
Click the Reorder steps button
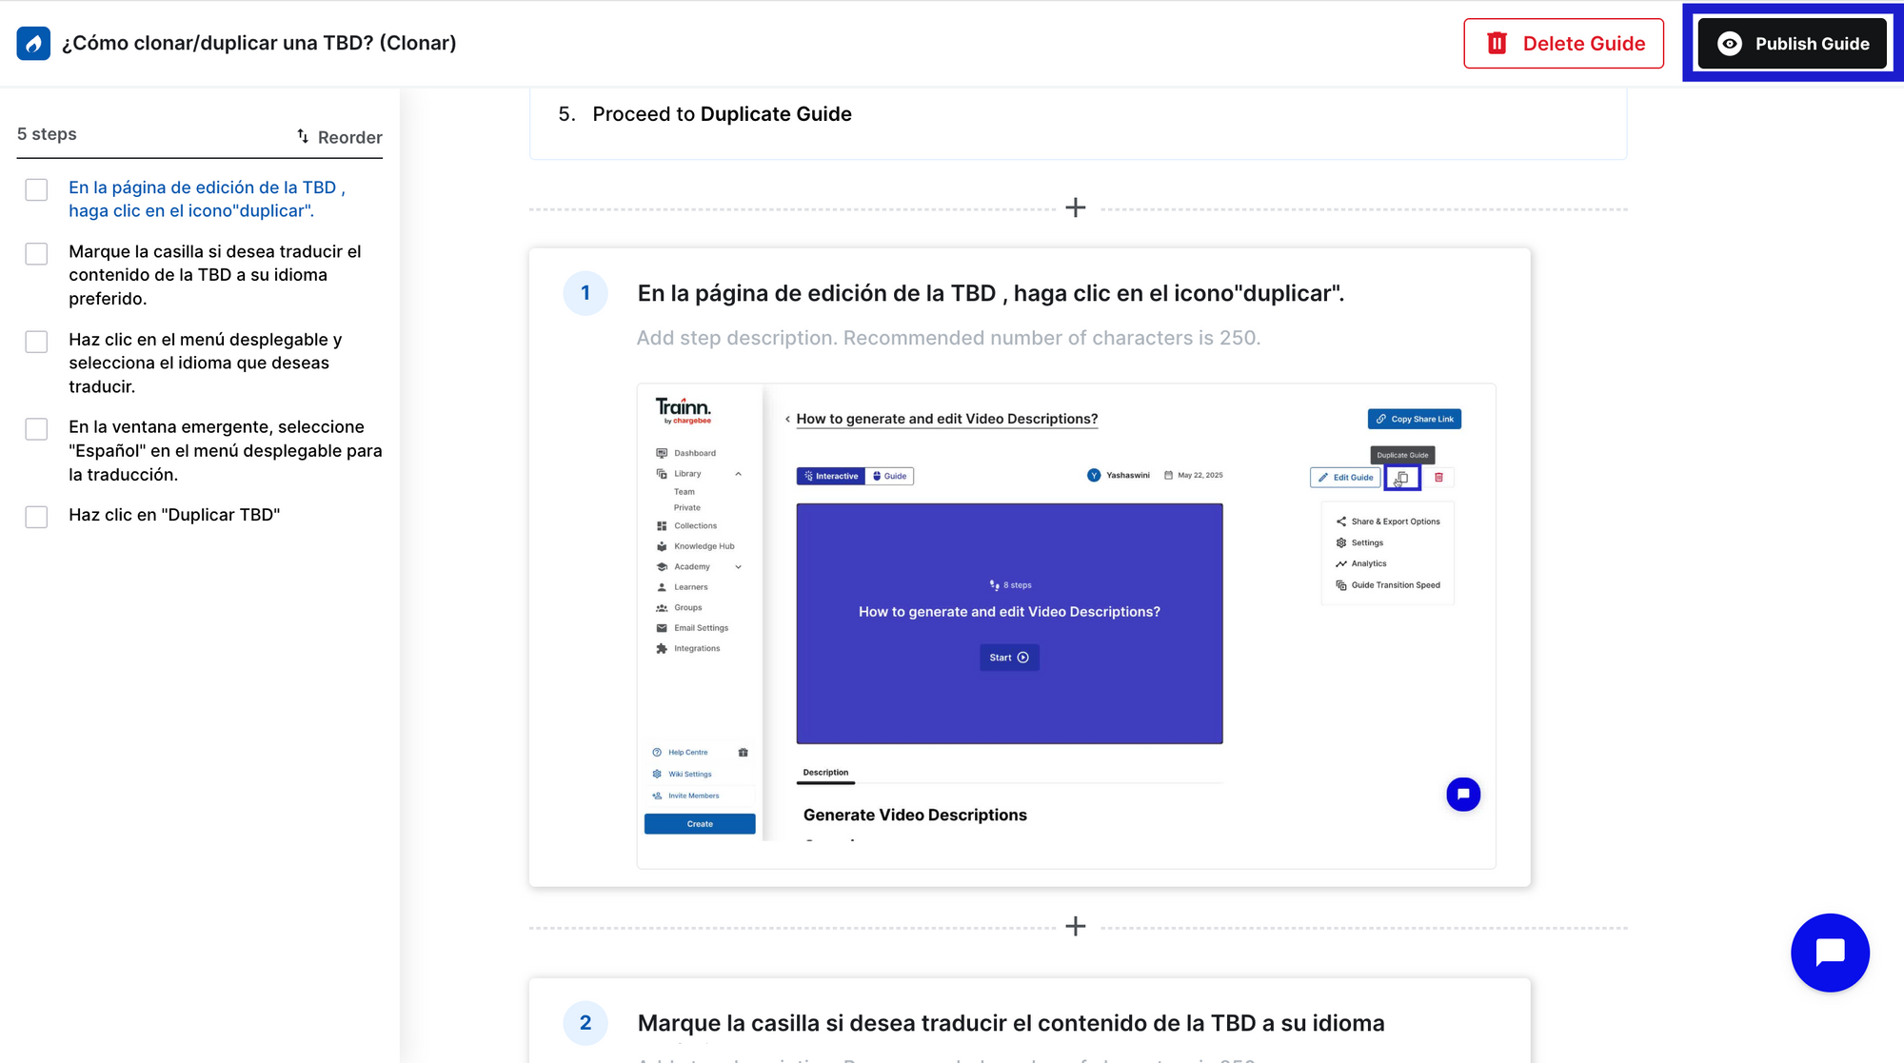(339, 137)
